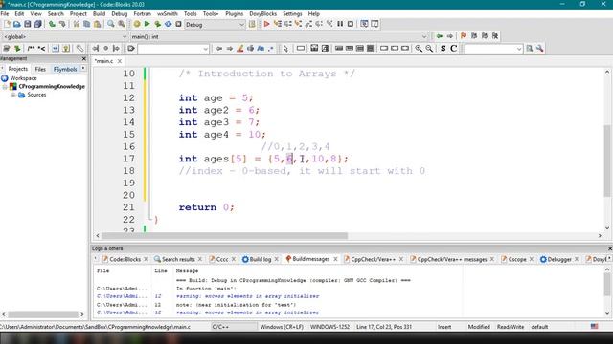Click the highlighter marker icon
This screenshot has width=613, height=344.
[240, 49]
